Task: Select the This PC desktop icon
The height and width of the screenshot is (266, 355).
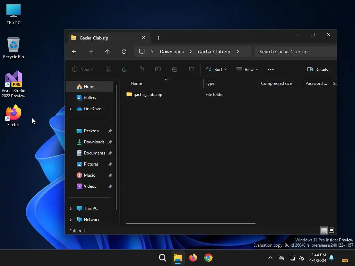Action: 14,14
